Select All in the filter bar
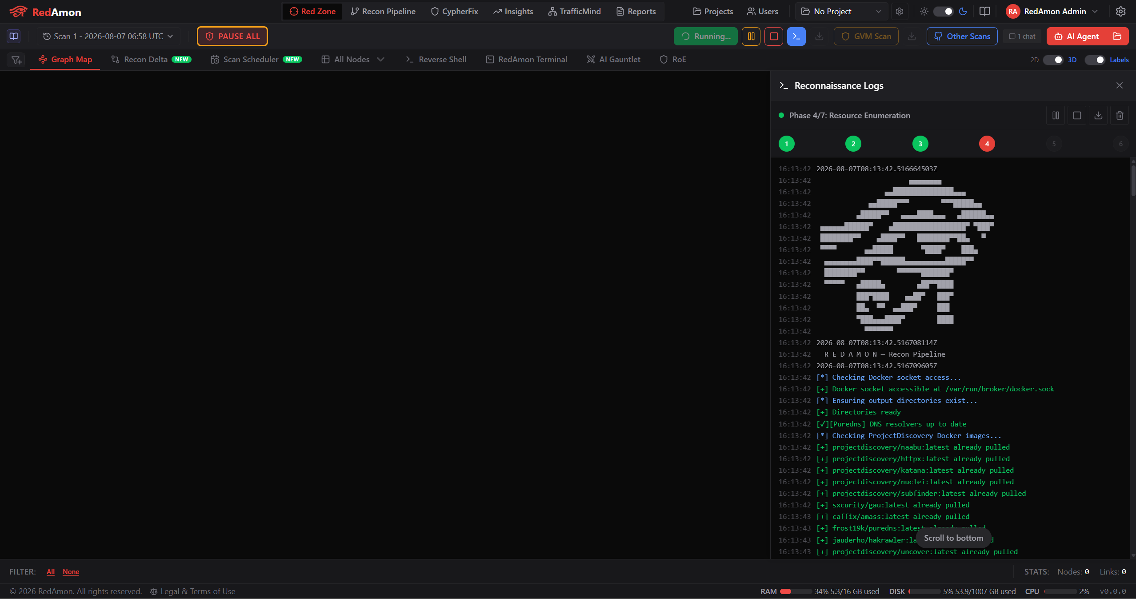1136x599 pixels. [x=51, y=572]
